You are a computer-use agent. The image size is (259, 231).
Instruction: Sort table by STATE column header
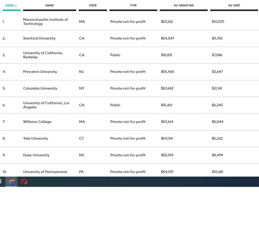[93, 6]
